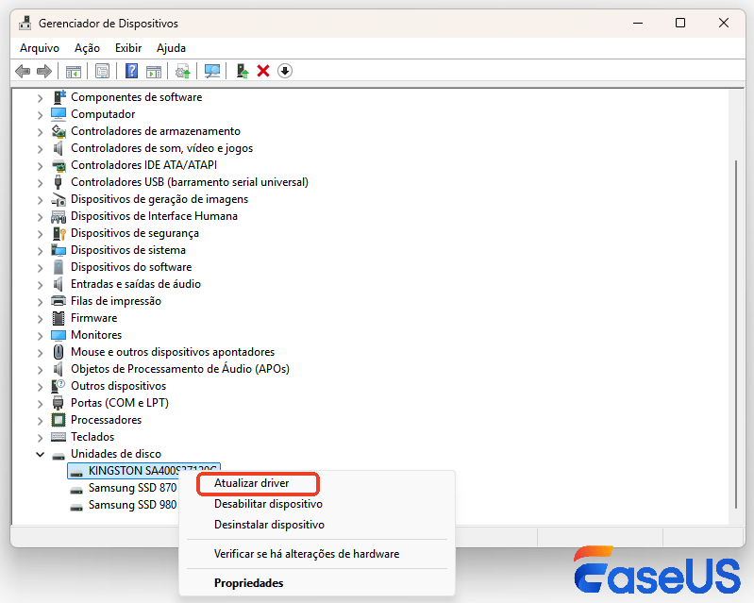This screenshot has height=603, width=754.
Task: Click the red X uninstall device icon
Action: click(263, 71)
